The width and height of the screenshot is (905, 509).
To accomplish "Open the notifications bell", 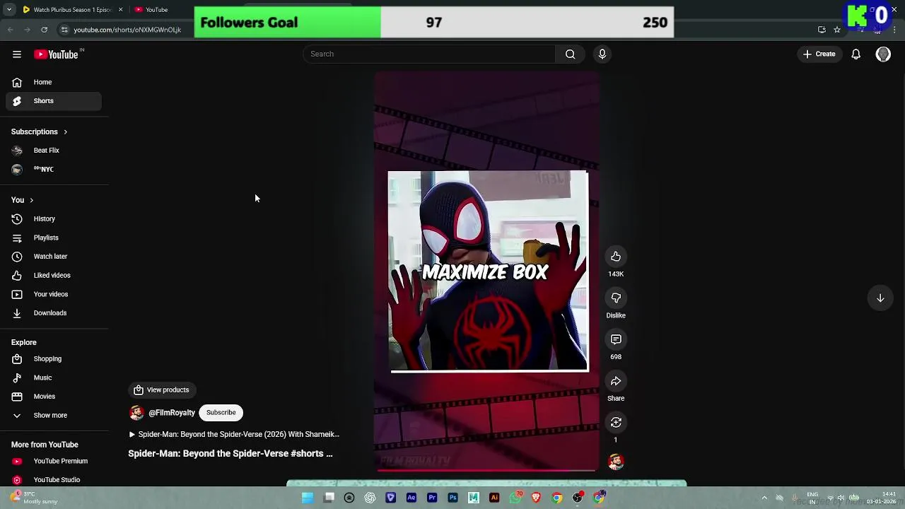I will (x=856, y=54).
